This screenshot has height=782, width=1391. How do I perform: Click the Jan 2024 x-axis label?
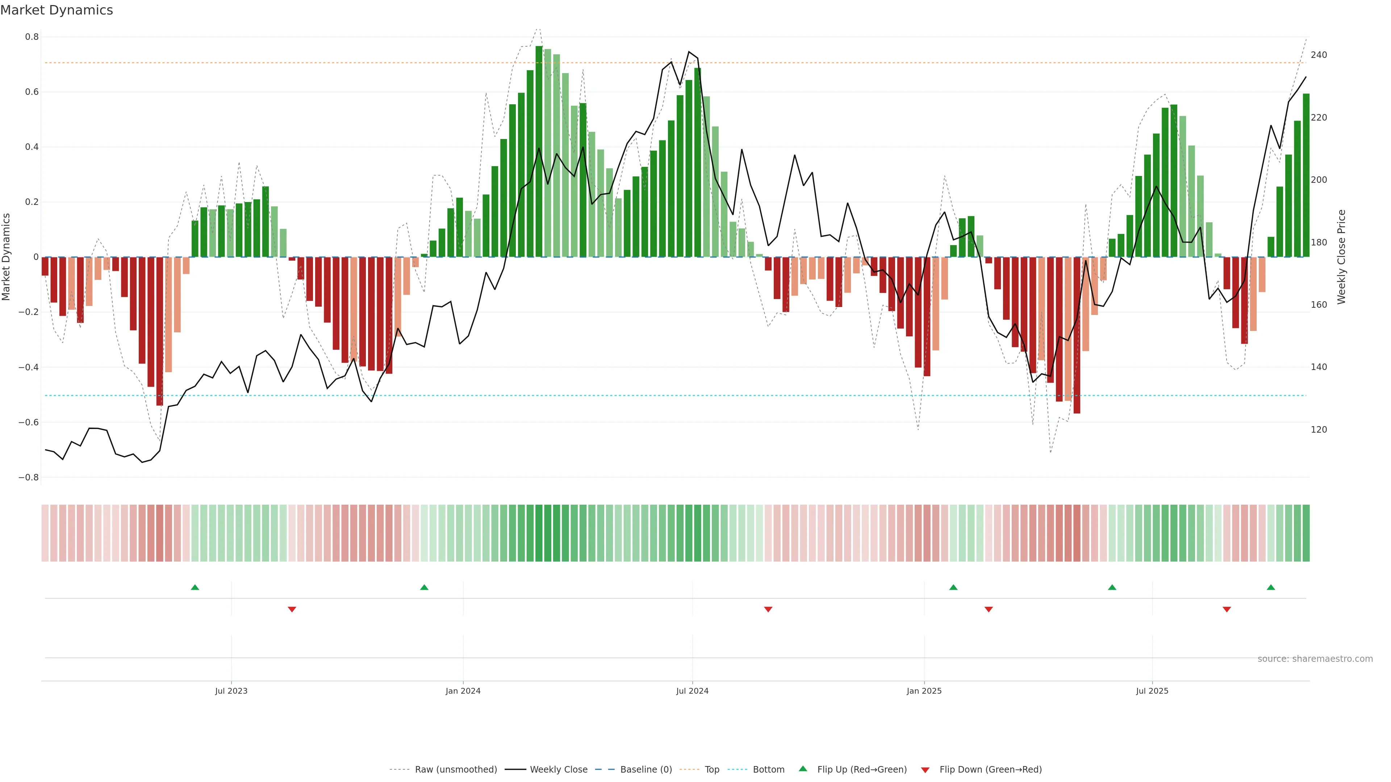(x=463, y=691)
